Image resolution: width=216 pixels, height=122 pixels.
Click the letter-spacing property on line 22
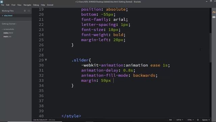99,25
